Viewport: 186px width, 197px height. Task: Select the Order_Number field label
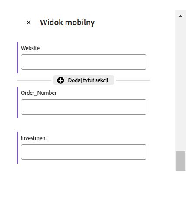click(x=39, y=93)
